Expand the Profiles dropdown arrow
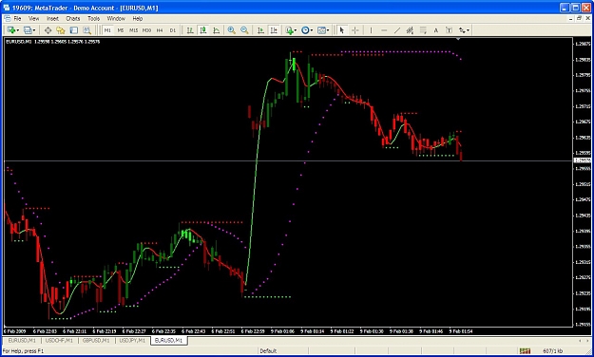This screenshot has width=594, height=357. 34,30
